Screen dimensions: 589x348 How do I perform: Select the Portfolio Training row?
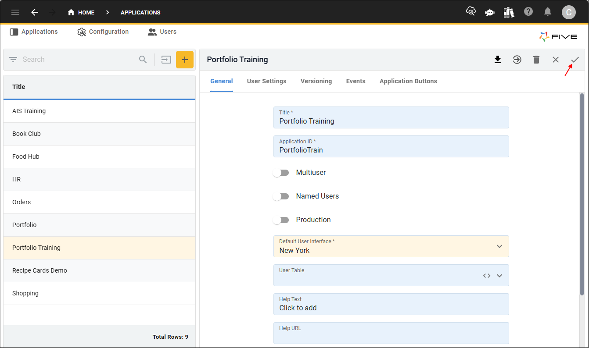99,248
